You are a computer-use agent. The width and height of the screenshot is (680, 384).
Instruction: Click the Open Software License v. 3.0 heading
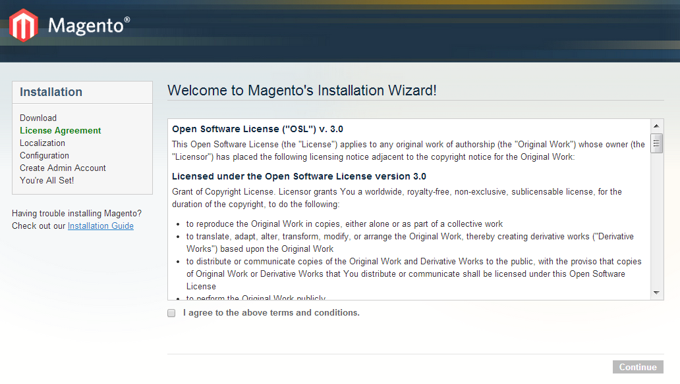258,129
